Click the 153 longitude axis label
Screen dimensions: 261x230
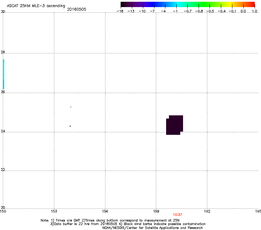coord(54,211)
